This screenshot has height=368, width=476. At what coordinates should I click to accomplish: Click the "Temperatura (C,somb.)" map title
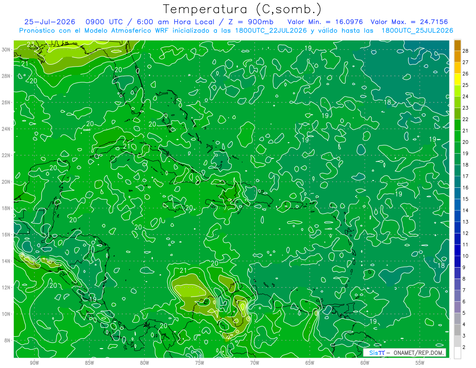(x=242, y=9)
